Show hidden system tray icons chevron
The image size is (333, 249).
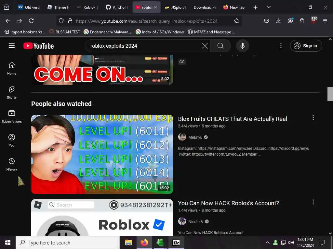268,243
